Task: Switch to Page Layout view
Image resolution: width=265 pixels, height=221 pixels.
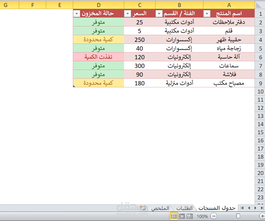Action: click(182, 216)
